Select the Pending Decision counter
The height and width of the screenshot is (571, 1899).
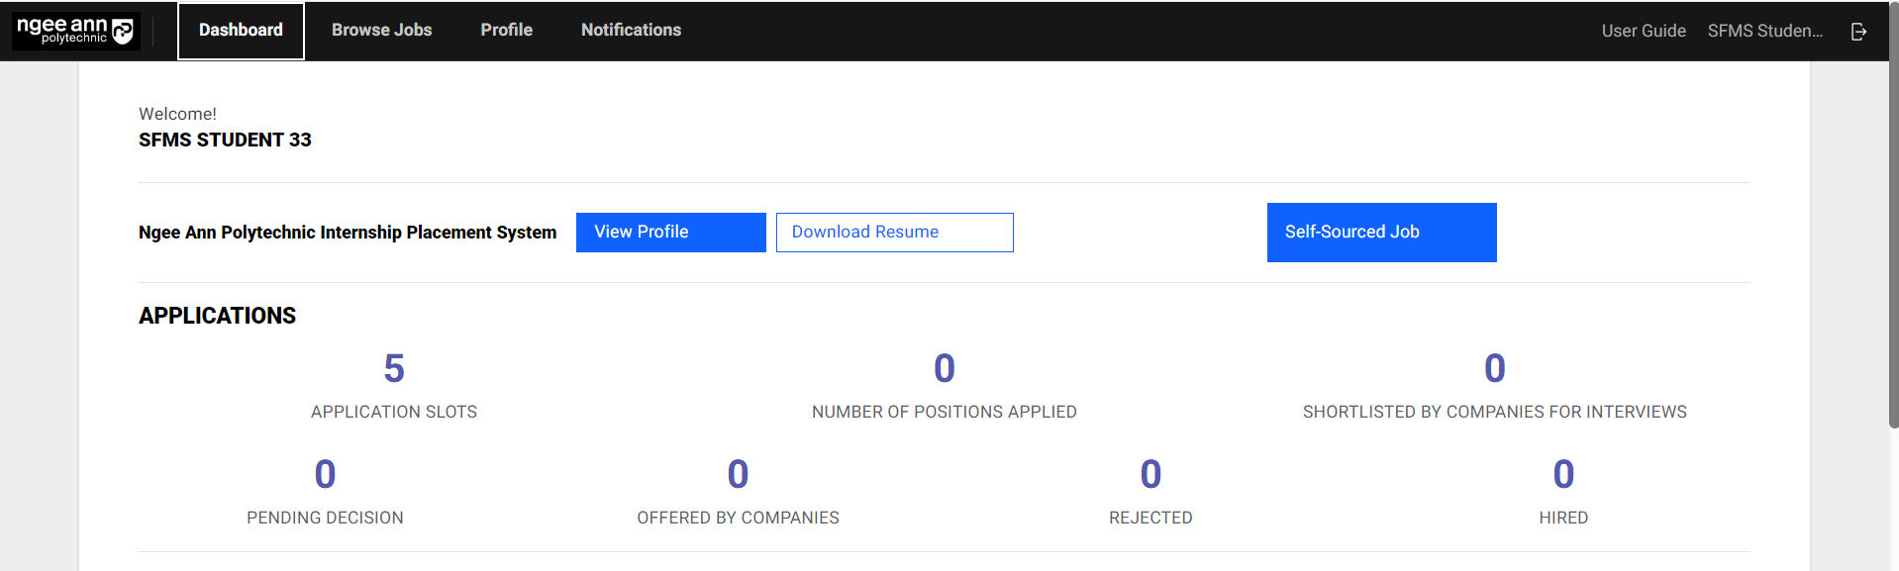[x=325, y=475]
